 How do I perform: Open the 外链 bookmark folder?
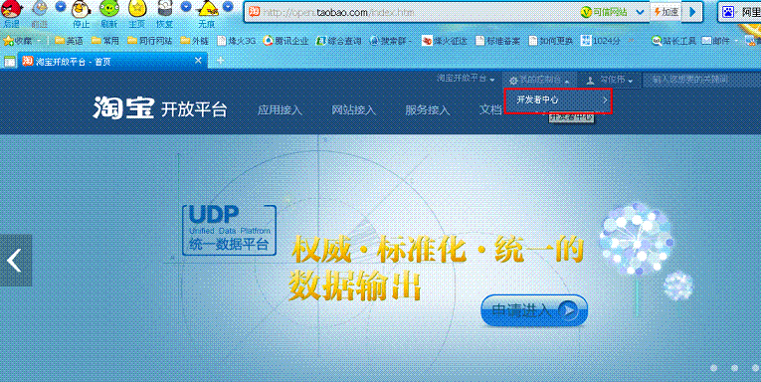coord(194,41)
